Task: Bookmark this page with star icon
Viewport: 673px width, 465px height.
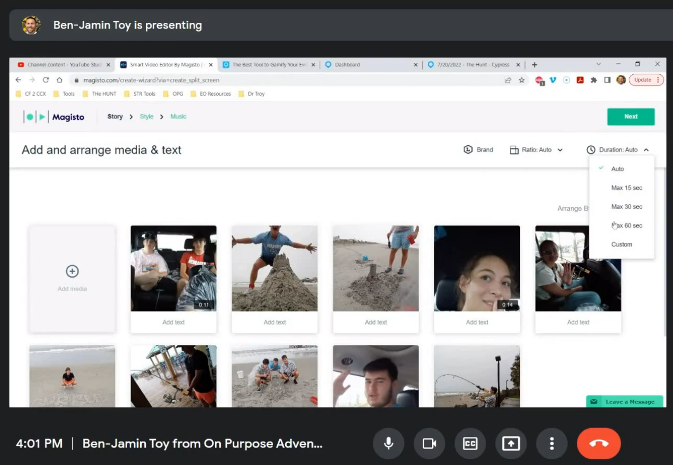Action: (521, 80)
